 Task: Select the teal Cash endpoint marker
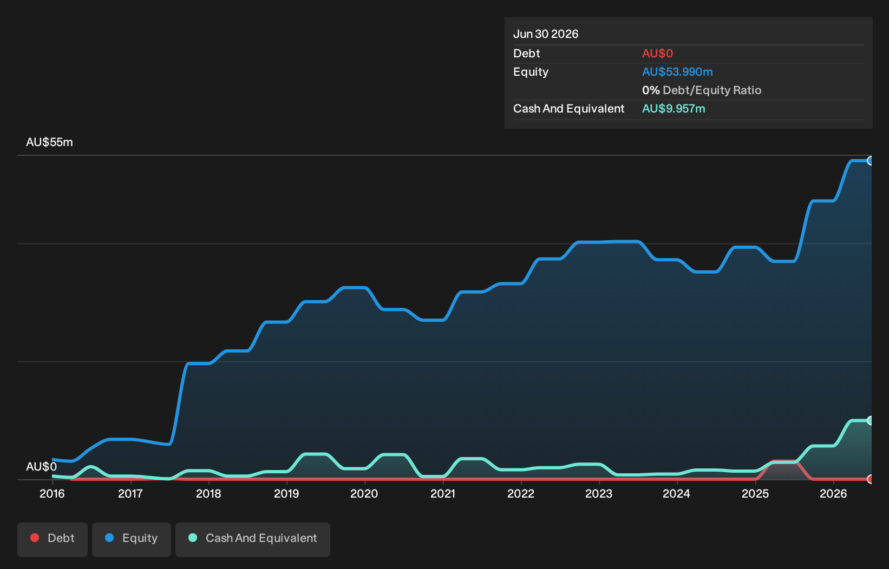(871, 420)
